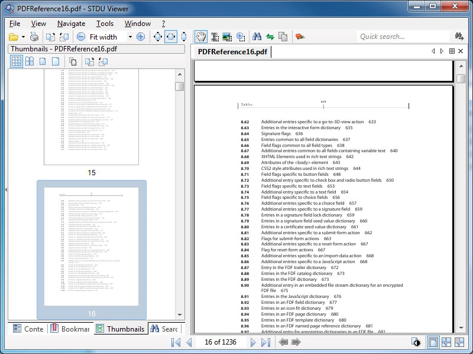Click the document vertical scrollbar thumb

click(x=461, y=78)
